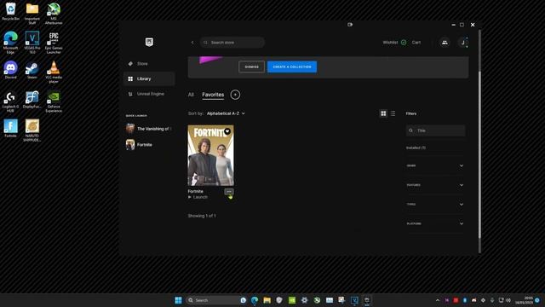The image size is (545, 307).
Task: Open the account profile avatar menu
Action: [463, 43]
